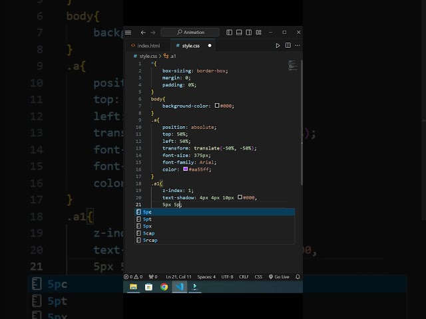Open Microsoft Store from the taskbar

[x=148, y=286]
